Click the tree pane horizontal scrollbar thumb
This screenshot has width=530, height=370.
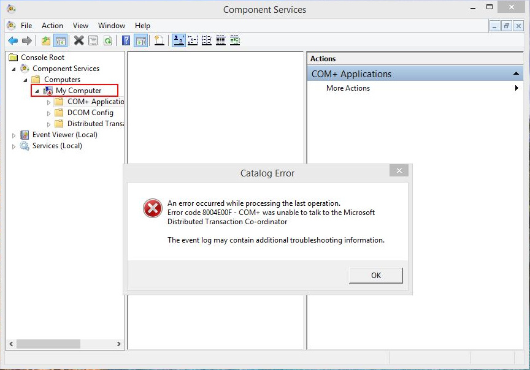(x=48, y=344)
